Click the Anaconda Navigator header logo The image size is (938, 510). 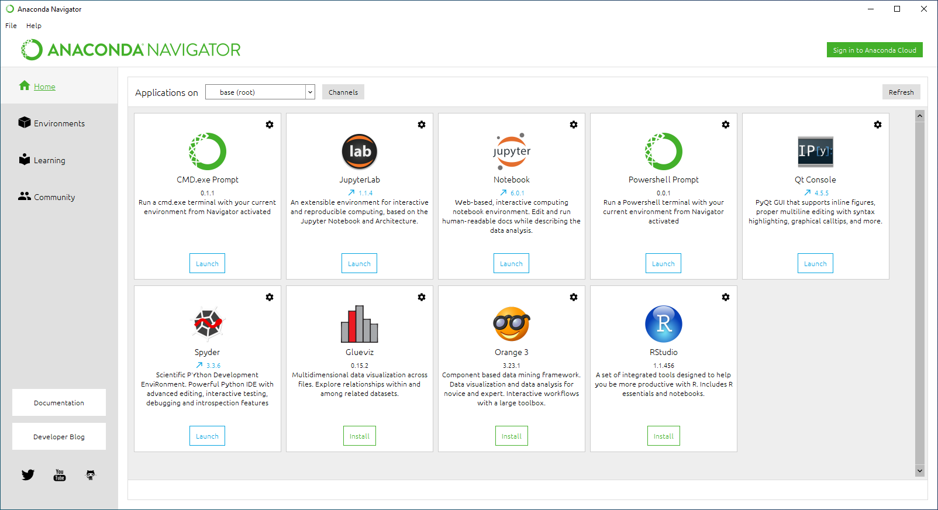[x=131, y=50]
